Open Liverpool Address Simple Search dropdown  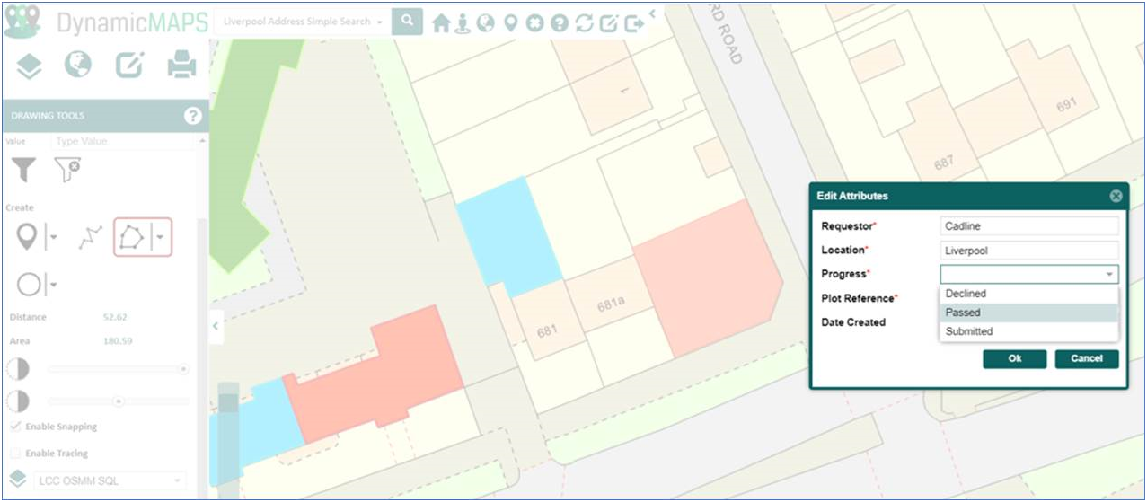[303, 22]
